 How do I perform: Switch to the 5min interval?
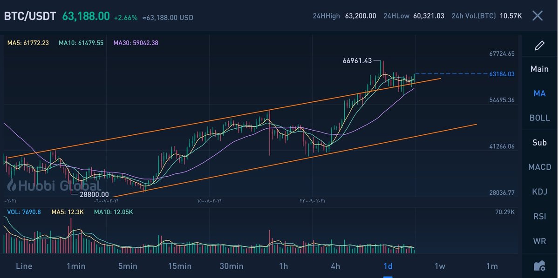click(x=128, y=266)
